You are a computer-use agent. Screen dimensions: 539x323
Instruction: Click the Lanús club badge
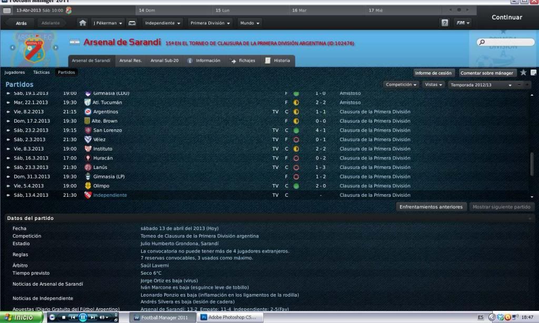(x=88, y=167)
